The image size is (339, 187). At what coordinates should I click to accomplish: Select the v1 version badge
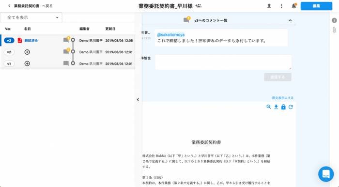pyautogui.click(x=9, y=64)
